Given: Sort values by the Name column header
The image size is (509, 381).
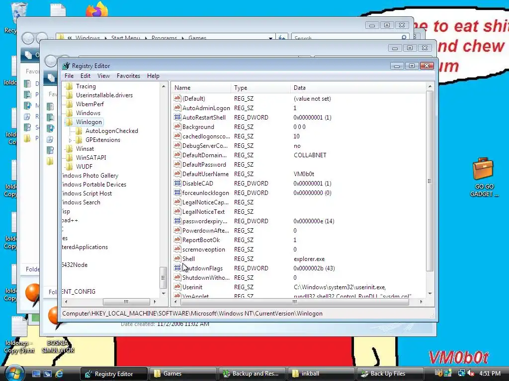Looking at the screenshot, I should [x=201, y=88].
